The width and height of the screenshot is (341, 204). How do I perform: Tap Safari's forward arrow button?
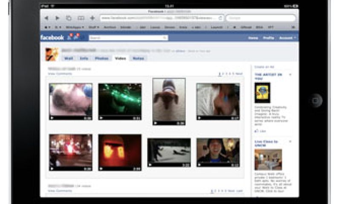[x=57, y=18]
